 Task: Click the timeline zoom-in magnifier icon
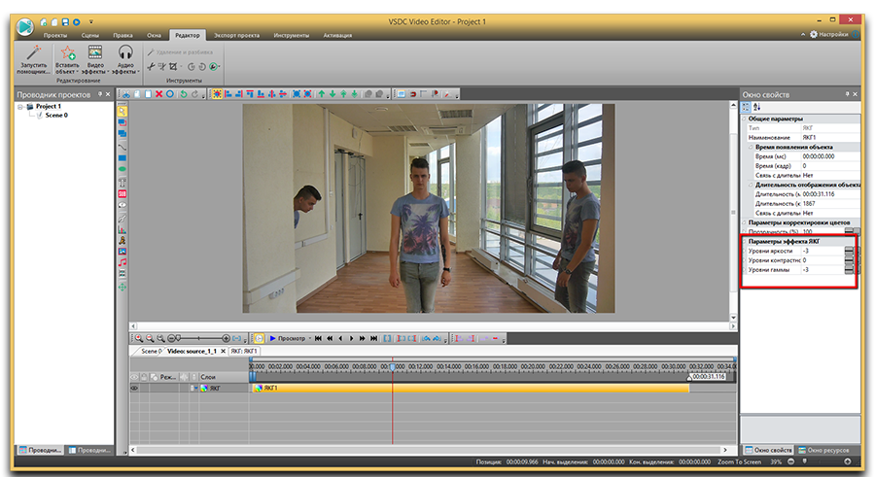139,338
